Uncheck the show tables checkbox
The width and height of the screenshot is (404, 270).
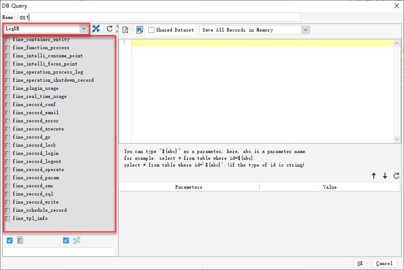pos(10,240)
